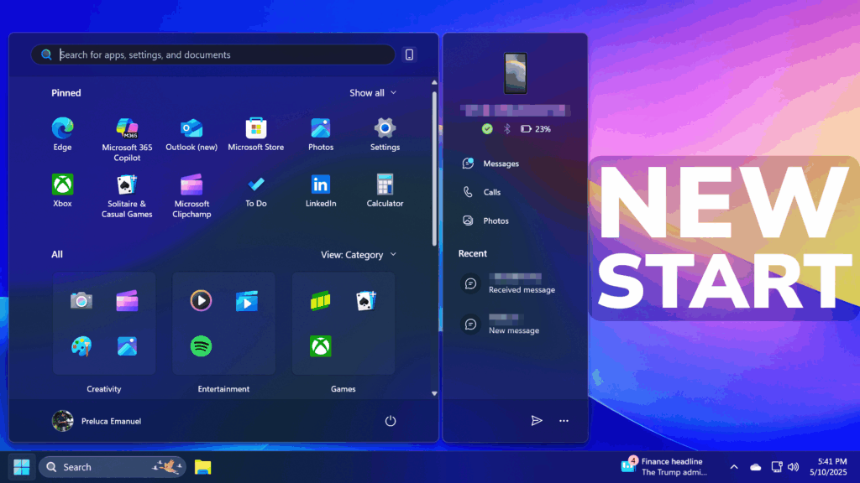
Task: Open Preluca Emanuel account menu
Action: click(x=97, y=421)
